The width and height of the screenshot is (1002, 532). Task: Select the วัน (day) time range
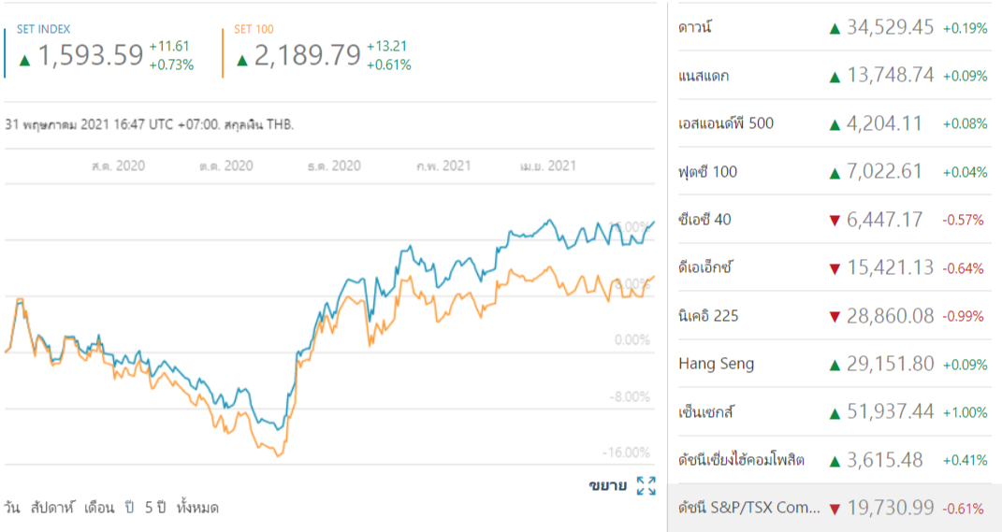click(12, 508)
